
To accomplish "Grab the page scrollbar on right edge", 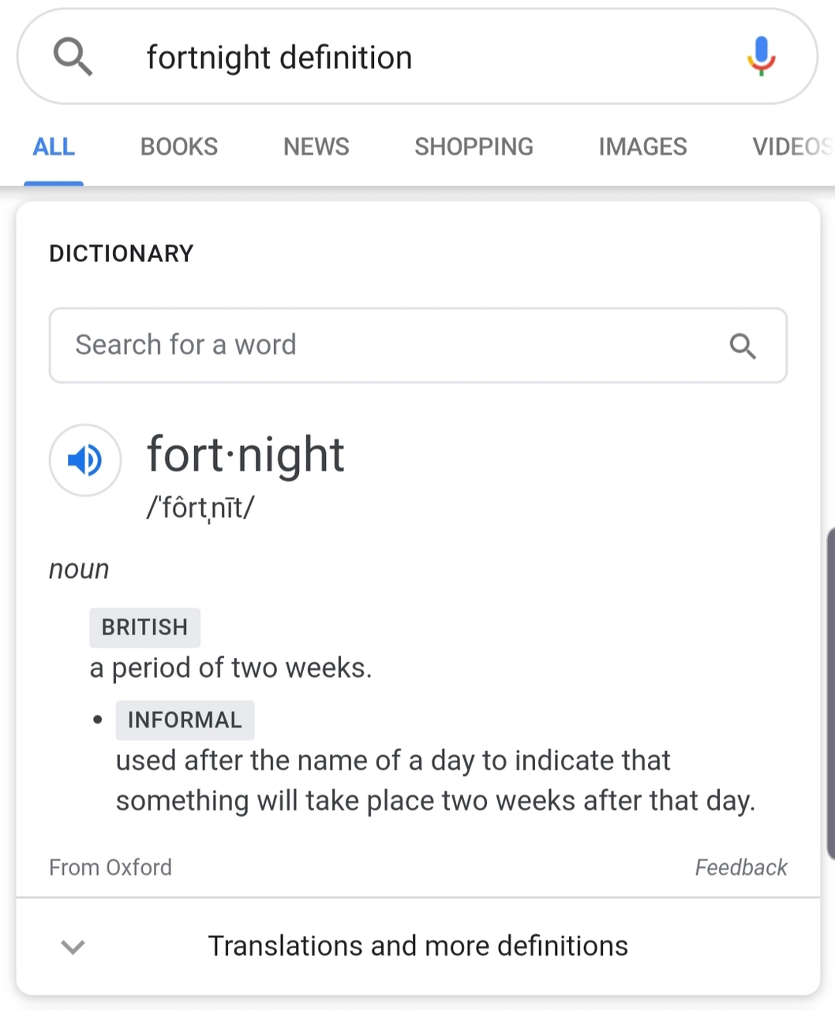I will point(830,694).
